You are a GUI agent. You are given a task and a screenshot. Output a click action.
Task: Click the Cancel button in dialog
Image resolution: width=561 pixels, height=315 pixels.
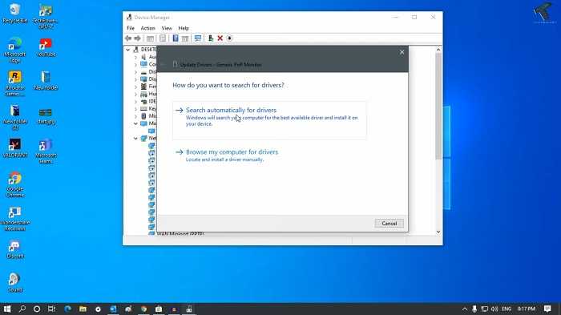pos(389,224)
